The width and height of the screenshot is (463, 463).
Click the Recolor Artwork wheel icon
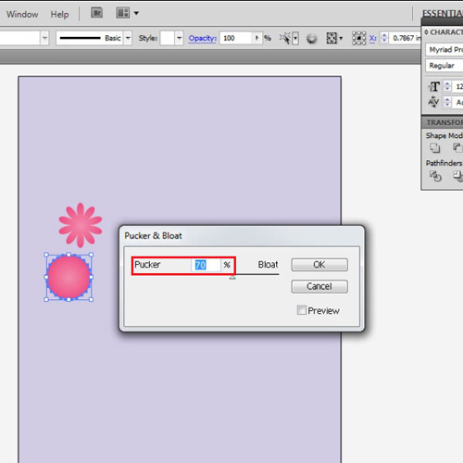click(312, 39)
